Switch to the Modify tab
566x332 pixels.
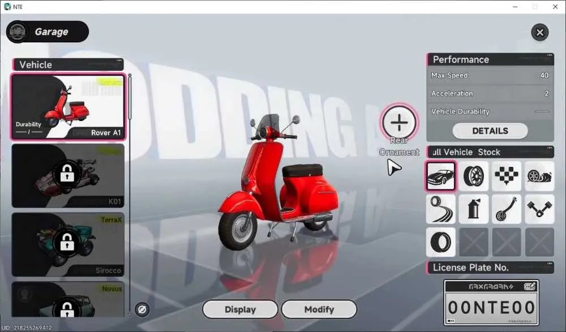pos(319,309)
